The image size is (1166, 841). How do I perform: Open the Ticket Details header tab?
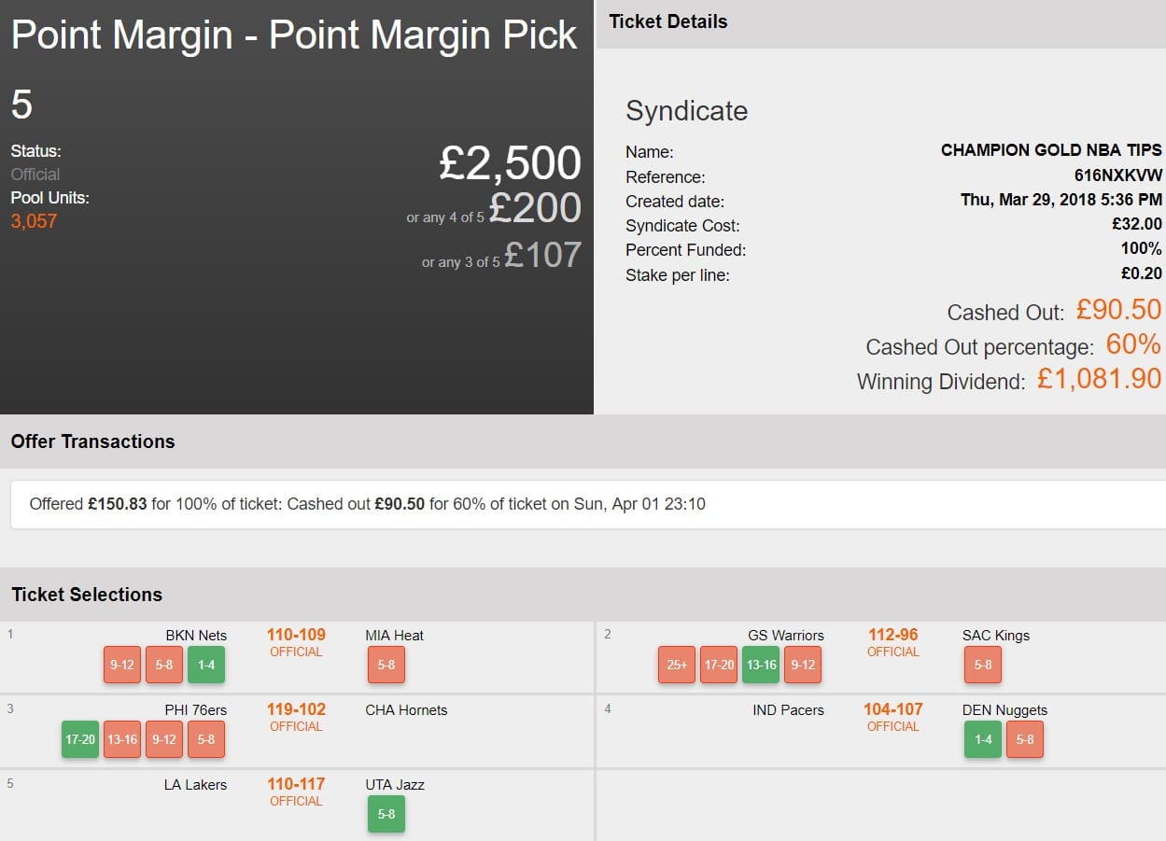[x=668, y=21]
